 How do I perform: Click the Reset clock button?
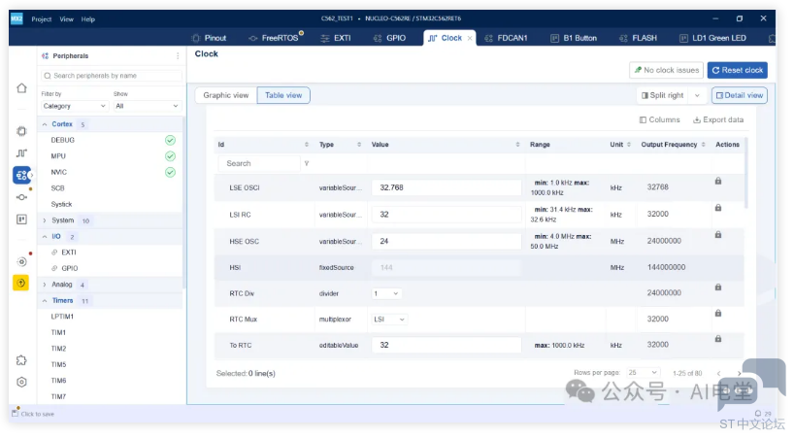click(x=737, y=70)
